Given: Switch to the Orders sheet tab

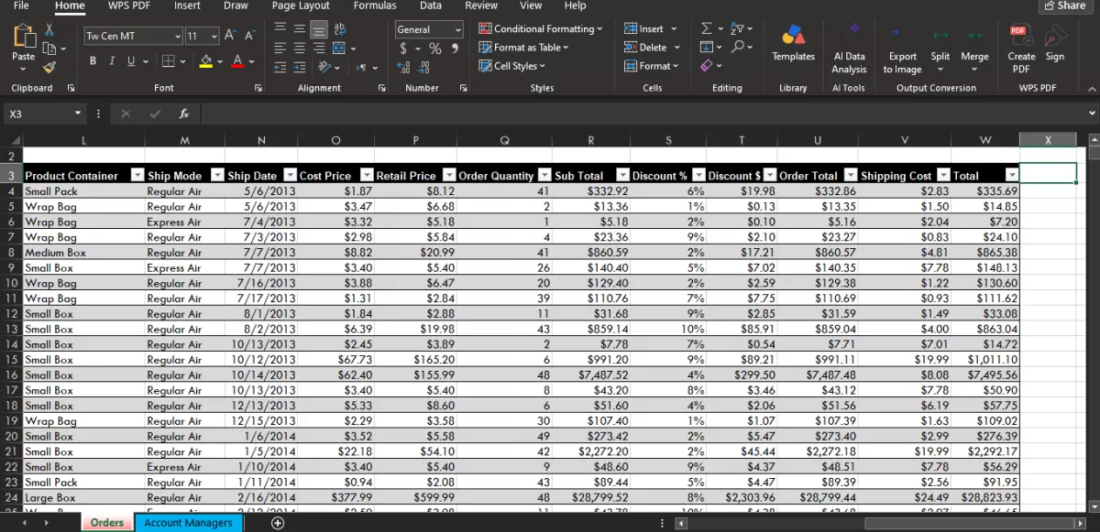Looking at the screenshot, I should (x=107, y=523).
